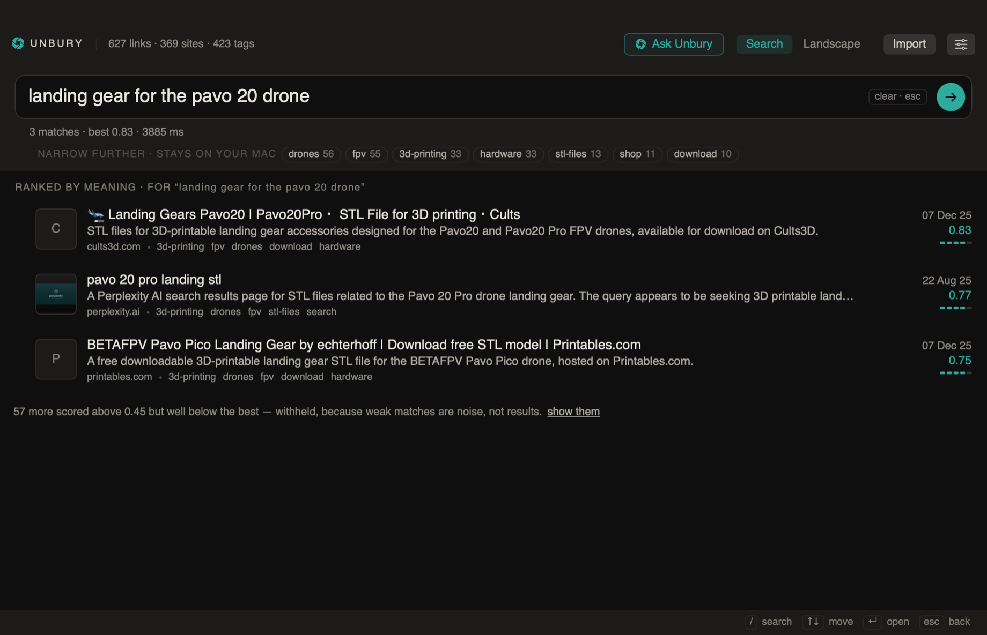Screen dimensions: 987x635
Task: Click the score bar under 0.75
Action: [x=956, y=373]
